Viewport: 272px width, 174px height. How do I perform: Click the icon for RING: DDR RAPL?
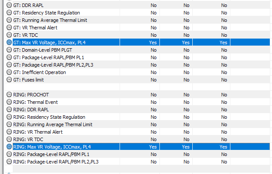click(9, 110)
